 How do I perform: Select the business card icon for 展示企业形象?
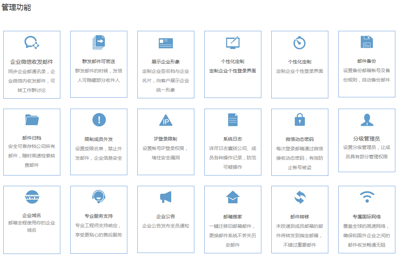coord(166,43)
